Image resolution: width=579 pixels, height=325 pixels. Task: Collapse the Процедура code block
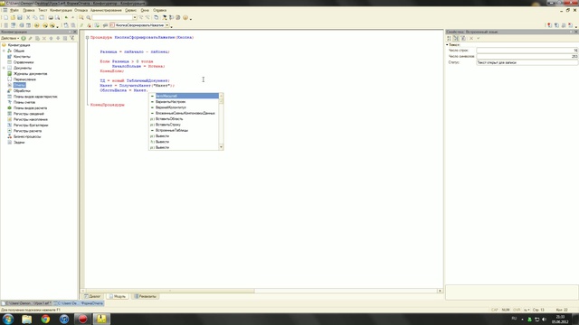tap(88, 37)
